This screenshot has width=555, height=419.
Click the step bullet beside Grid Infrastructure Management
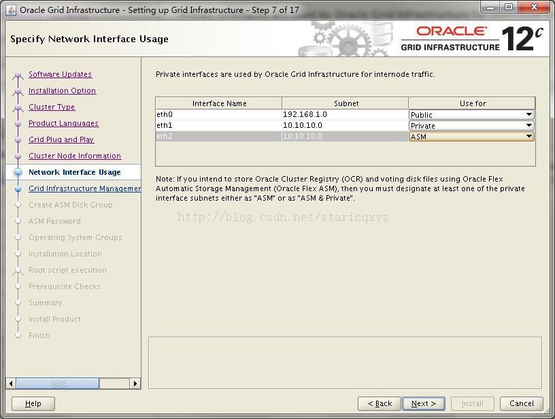[18, 188]
